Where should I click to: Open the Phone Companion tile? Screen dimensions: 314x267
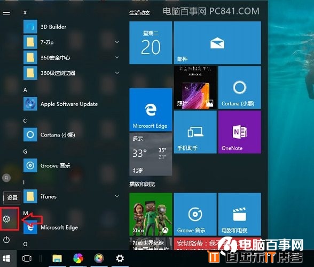click(195, 132)
